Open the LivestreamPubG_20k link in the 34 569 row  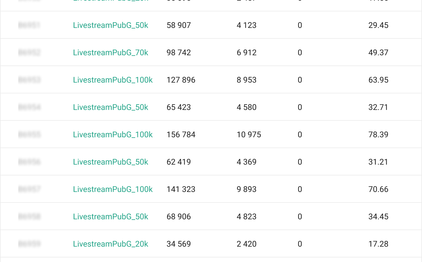[111, 244]
